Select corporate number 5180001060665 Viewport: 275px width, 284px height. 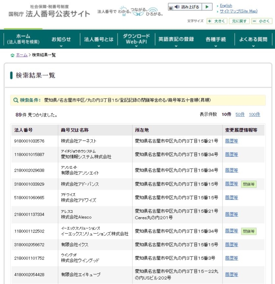point(29,198)
